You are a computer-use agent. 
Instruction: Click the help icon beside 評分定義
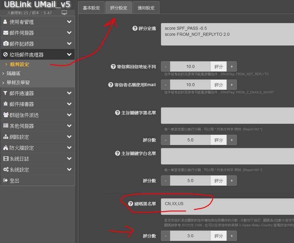pyautogui.click(x=135, y=28)
